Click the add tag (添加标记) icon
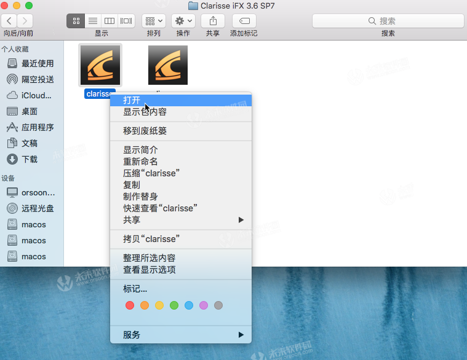This screenshot has height=360, width=467. 244,21
